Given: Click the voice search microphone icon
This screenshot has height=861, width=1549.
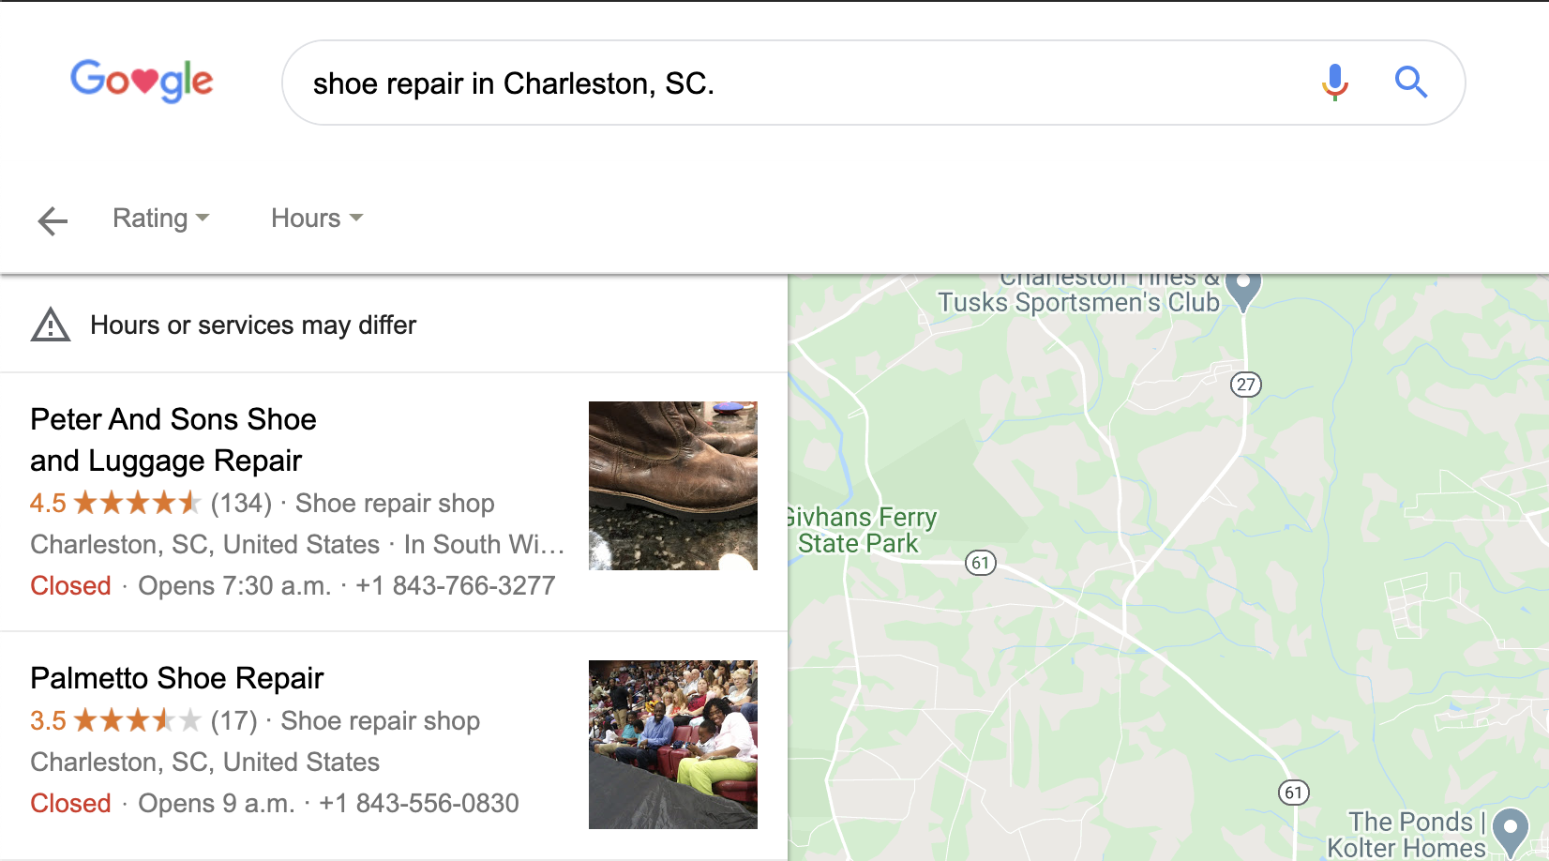Looking at the screenshot, I should pyautogui.click(x=1334, y=83).
